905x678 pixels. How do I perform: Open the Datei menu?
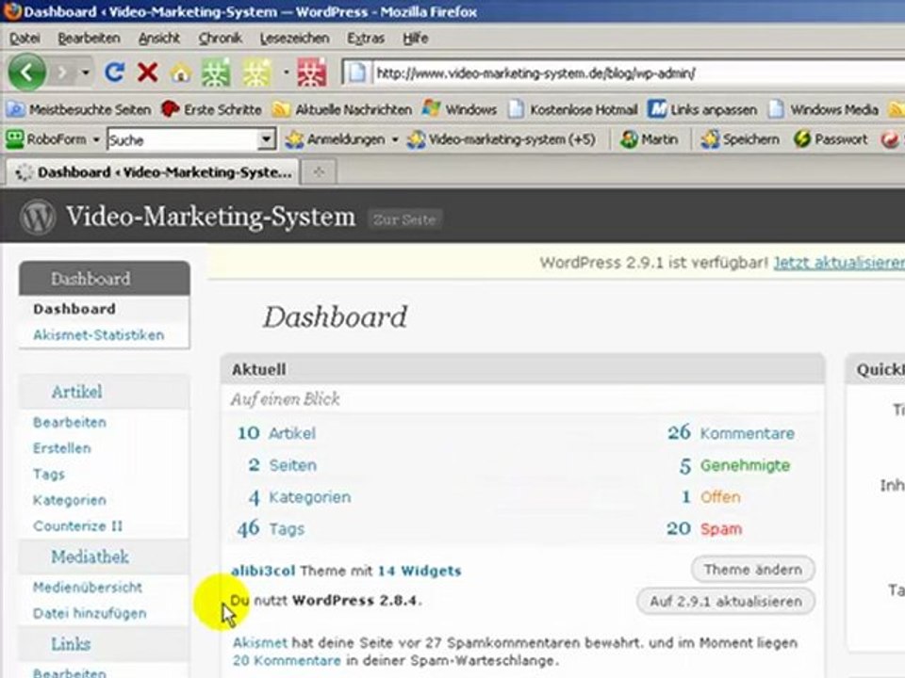tap(25, 38)
